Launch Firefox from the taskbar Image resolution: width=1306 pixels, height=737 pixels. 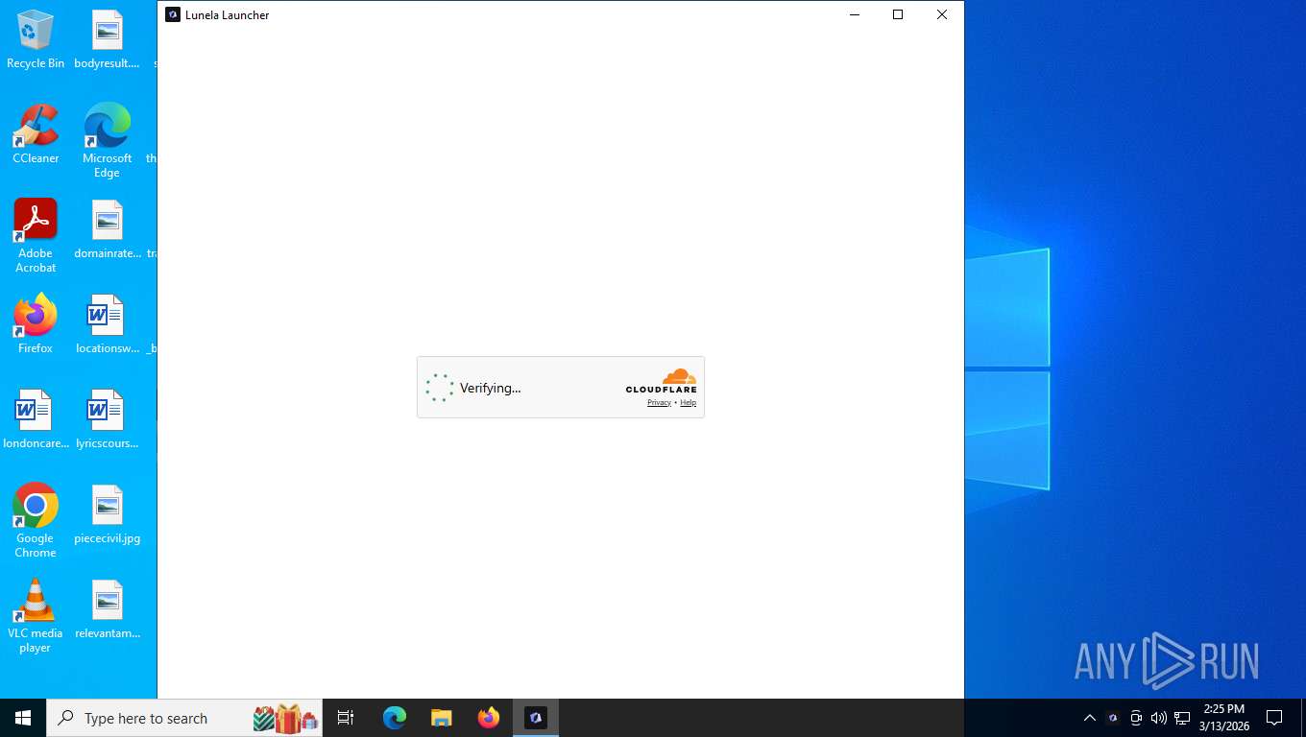(489, 718)
